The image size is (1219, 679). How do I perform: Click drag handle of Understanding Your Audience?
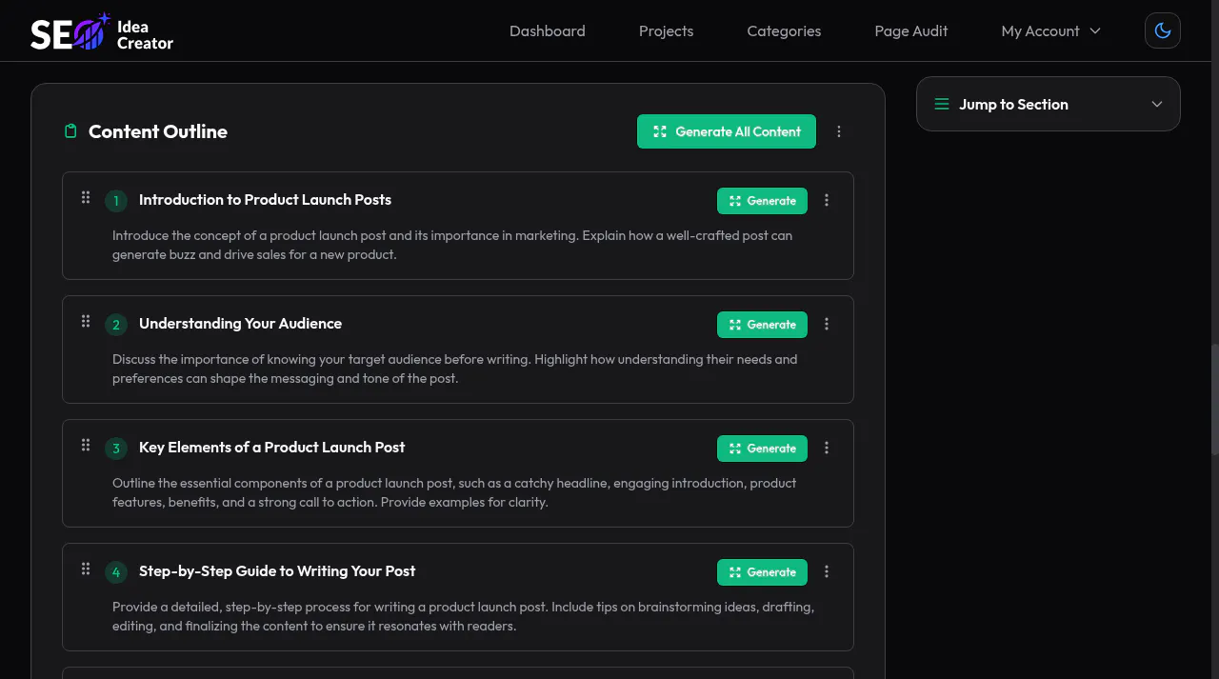pos(85,321)
